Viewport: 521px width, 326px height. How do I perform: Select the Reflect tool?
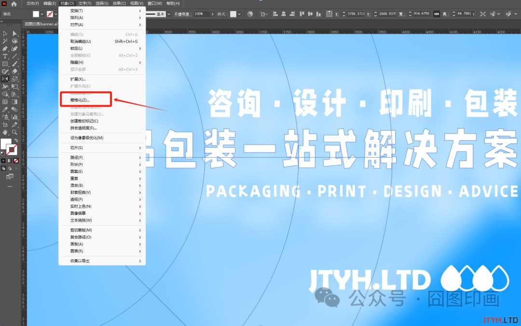[5, 79]
